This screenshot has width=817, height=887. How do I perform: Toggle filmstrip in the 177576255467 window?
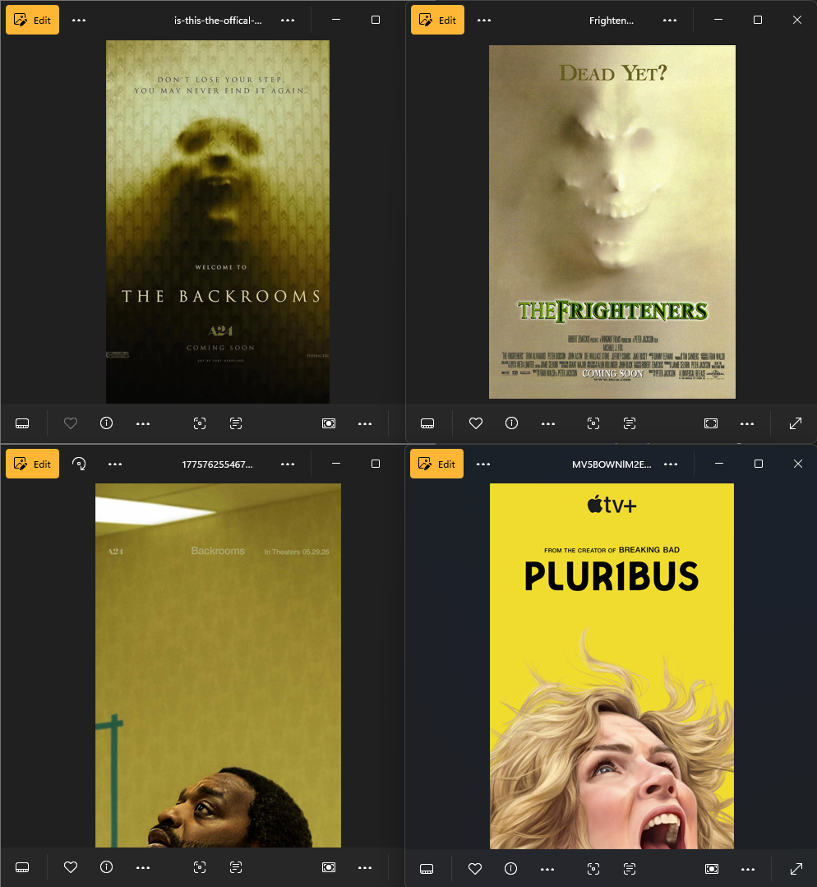point(23,867)
